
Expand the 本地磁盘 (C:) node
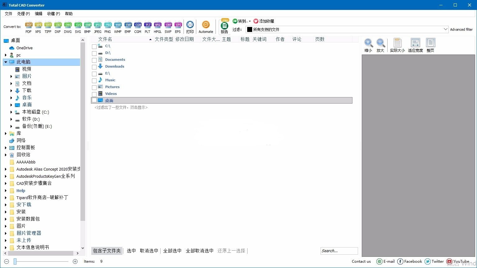11,112
